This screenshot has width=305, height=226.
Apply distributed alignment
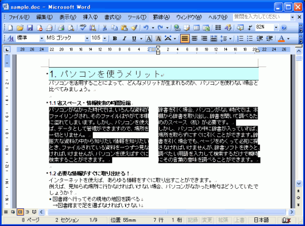coord(213,38)
